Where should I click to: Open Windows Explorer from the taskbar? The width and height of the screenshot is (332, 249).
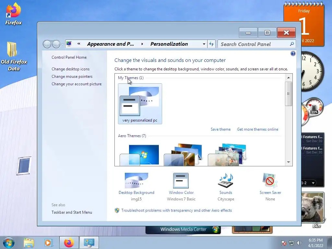point(29,243)
